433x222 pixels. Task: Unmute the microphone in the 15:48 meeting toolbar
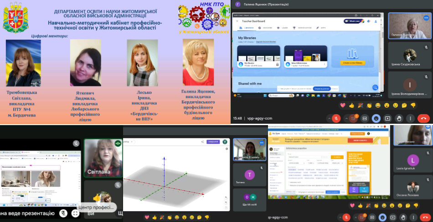tap(336, 118)
